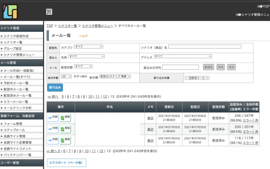
Task: Duplicate the 07月05日 mail with 複製
Action: pos(65,129)
